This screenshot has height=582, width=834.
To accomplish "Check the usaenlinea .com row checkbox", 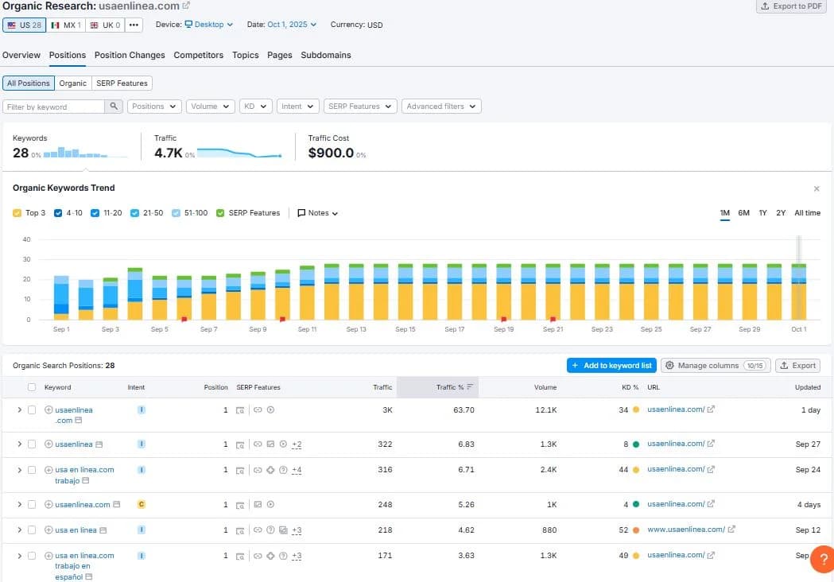I will pos(32,409).
